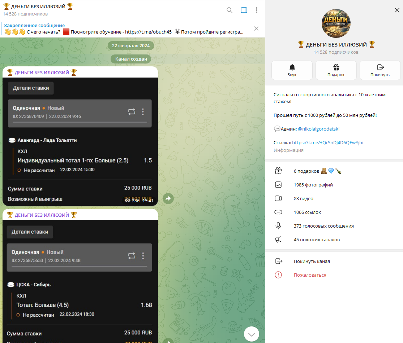Click channel title ДЕНЬГИ БЕЗ ИЛЛЮЗИЙ in top header
The height and width of the screenshot is (343, 403).
[x=38, y=6]
